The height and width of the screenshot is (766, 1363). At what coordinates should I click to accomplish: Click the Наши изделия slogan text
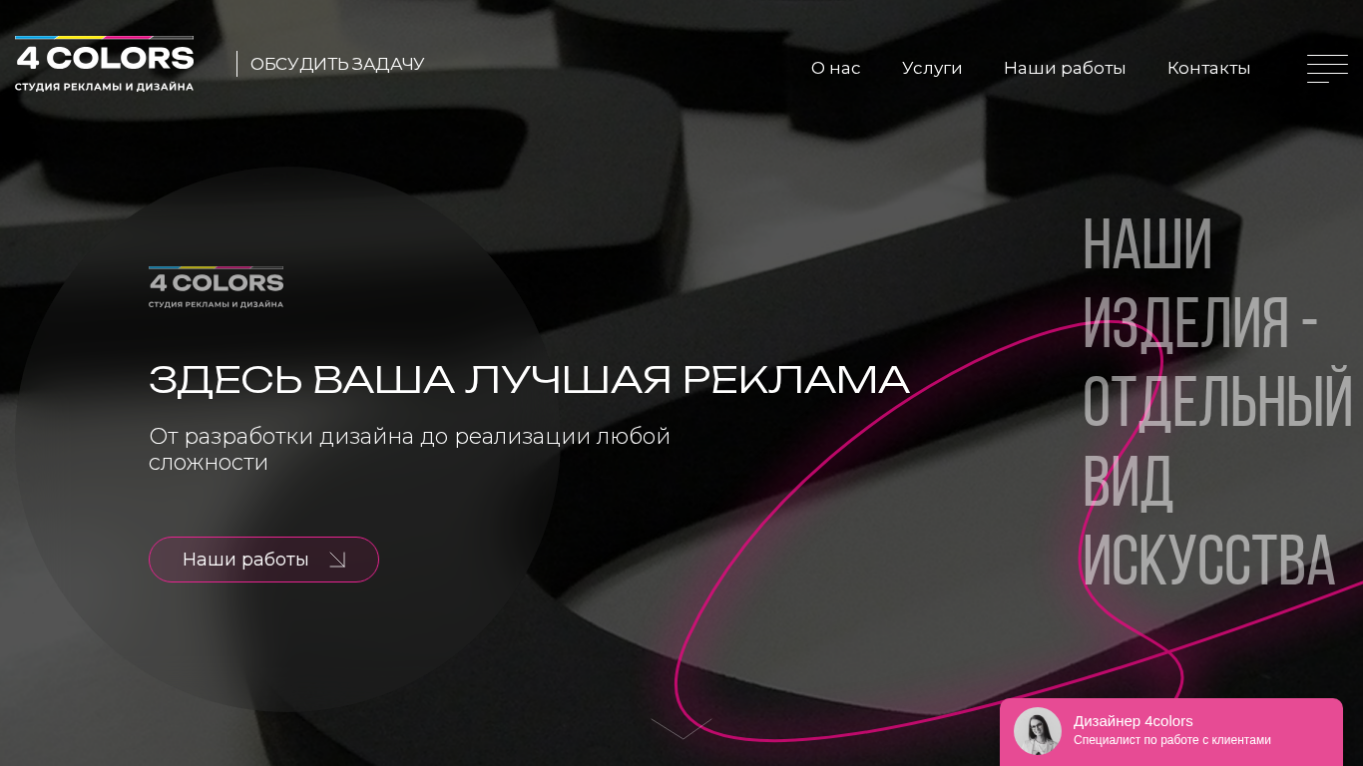pyautogui.click(x=1217, y=401)
